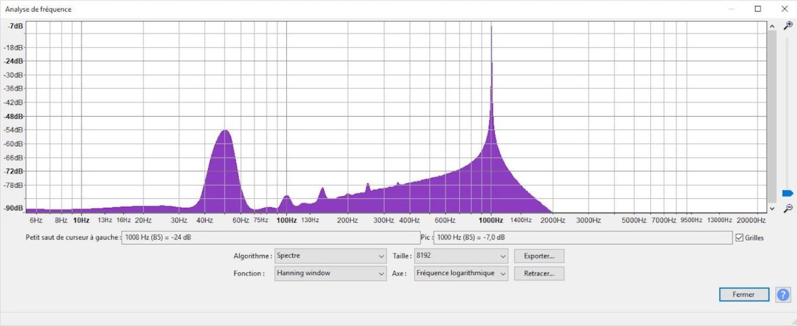Click the scrollbar down arrow near bottom
Screen dimensions: 797x326
click(772, 208)
